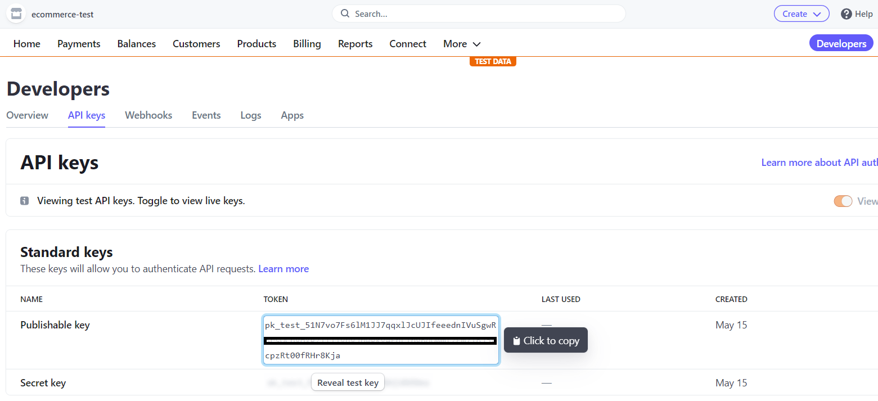Open the Learn more link under Standard keys
Screen dimensions: 878x401
[283, 269]
